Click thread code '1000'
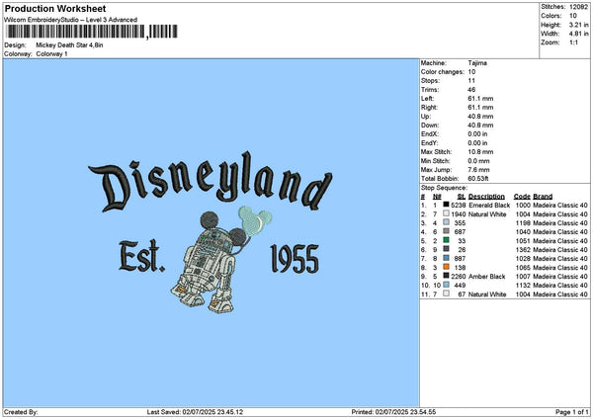 point(523,206)
